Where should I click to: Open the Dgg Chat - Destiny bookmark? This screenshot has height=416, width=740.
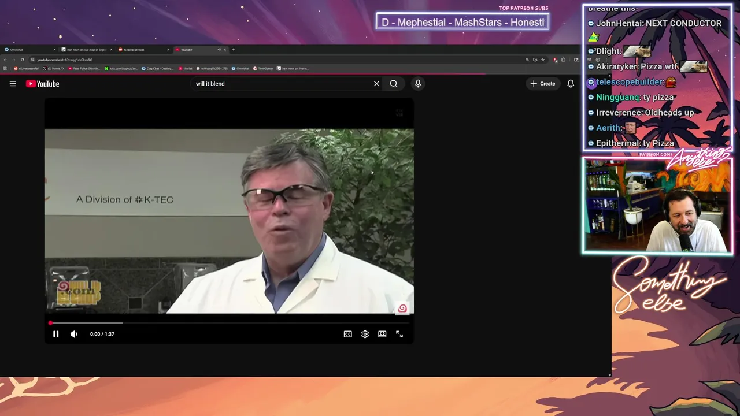(x=158, y=69)
